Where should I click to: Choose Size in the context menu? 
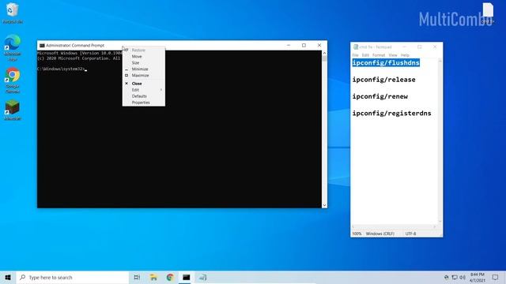pos(144,63)
